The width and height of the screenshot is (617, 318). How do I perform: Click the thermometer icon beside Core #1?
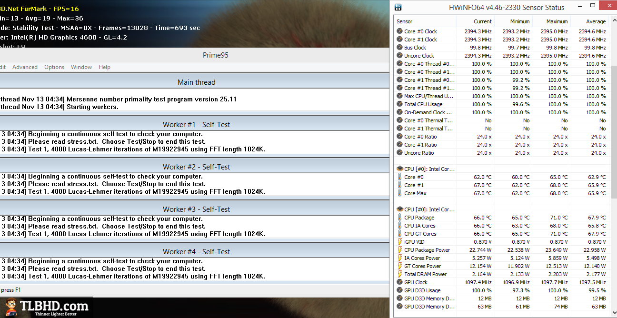[x=399, y=185]
